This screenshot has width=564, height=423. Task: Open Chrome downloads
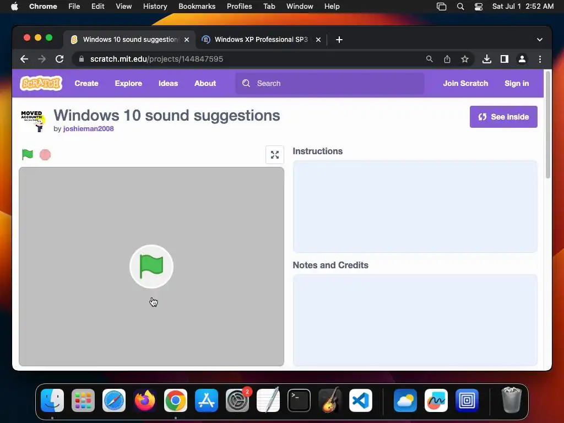[487, 59]
